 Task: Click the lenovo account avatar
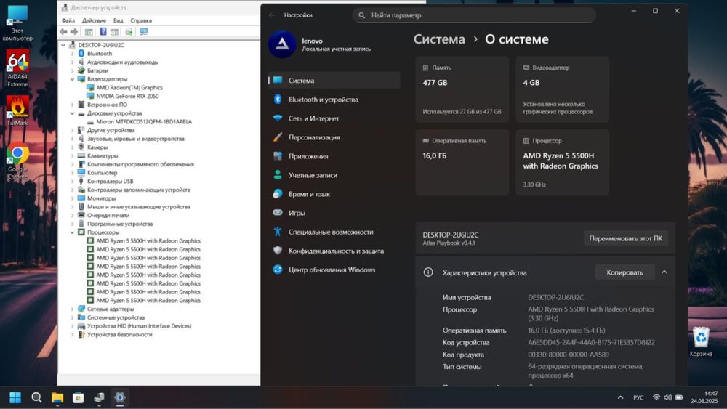click(x=282, y=44)
